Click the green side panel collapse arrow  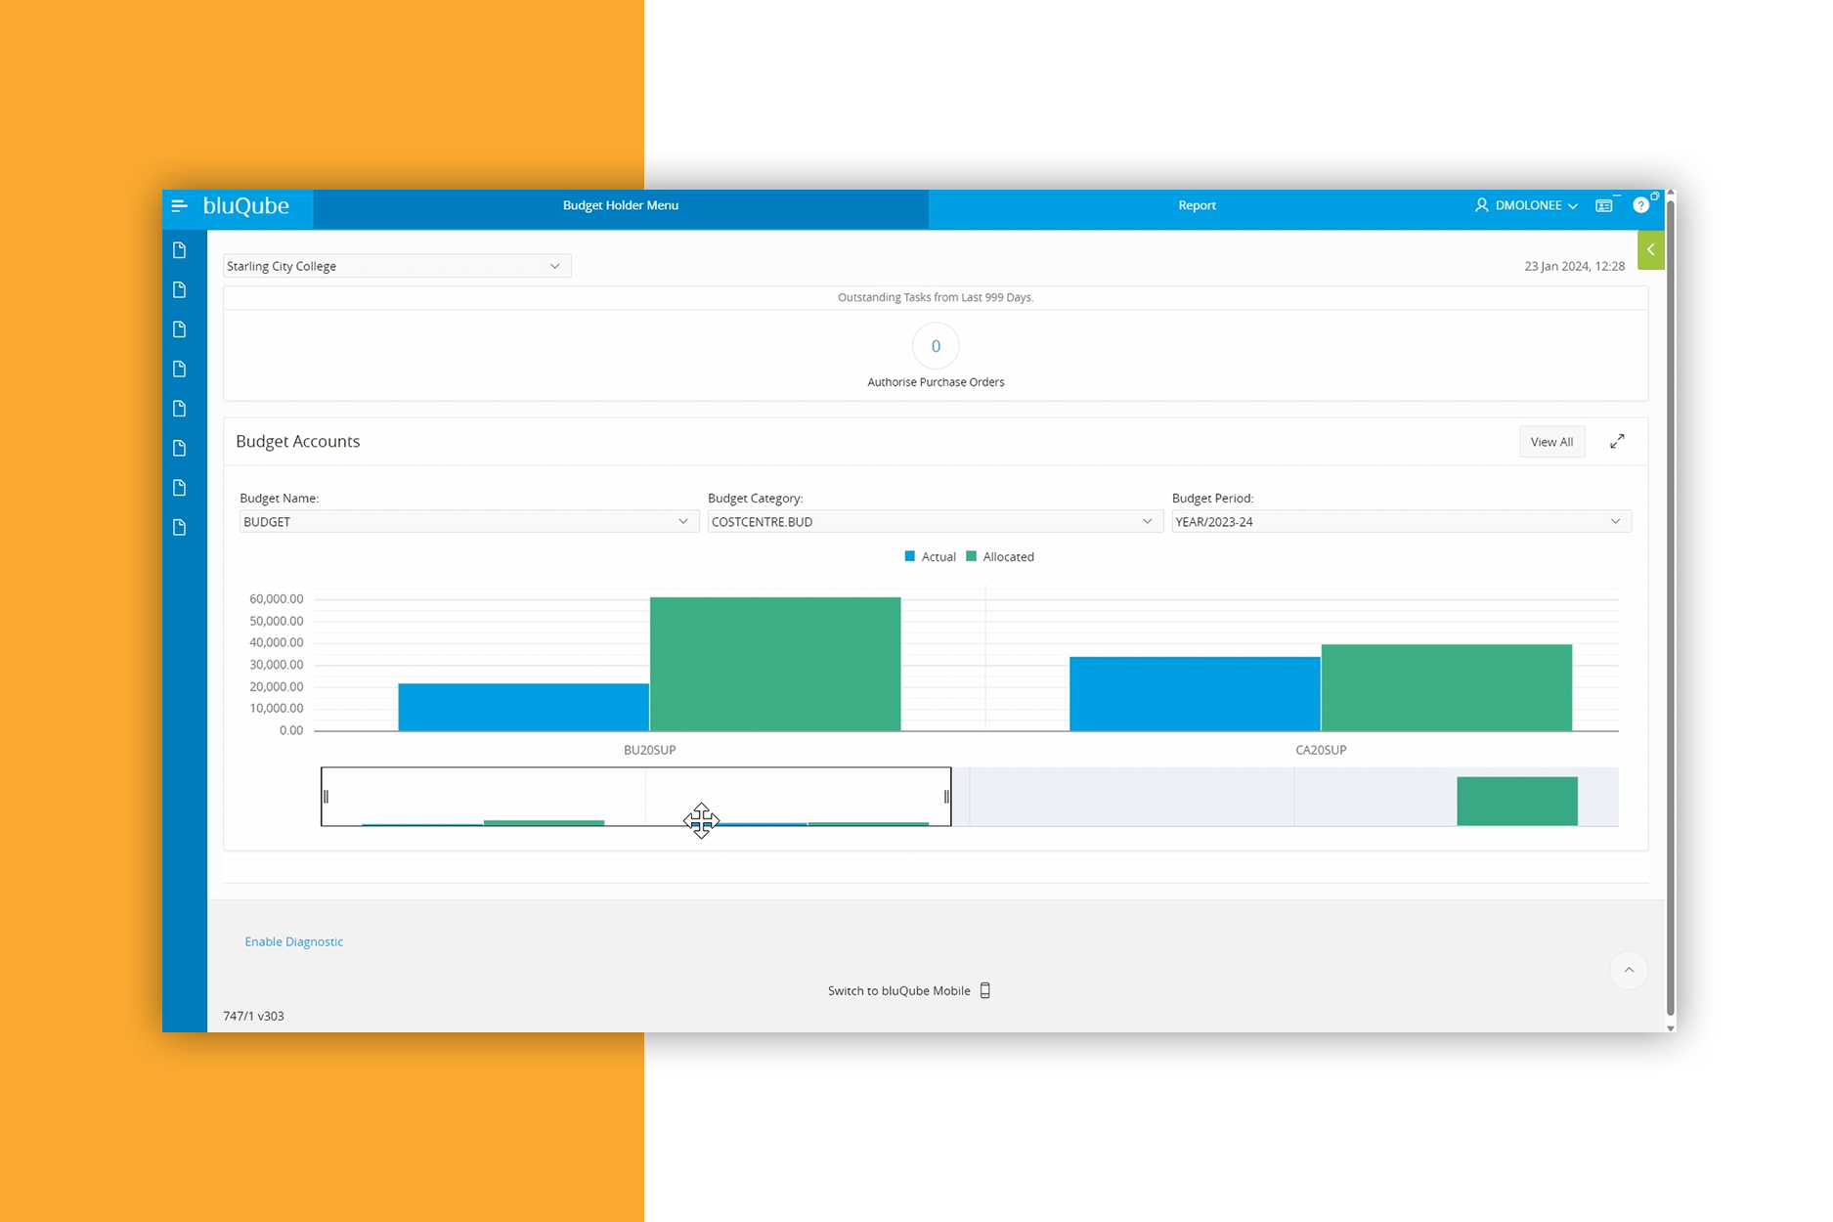(x=1650, y=250)
